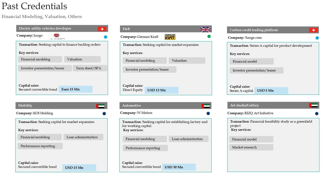Click the Jungo company logo
This screenshot has height=175, width=328.
click(57, 36)
